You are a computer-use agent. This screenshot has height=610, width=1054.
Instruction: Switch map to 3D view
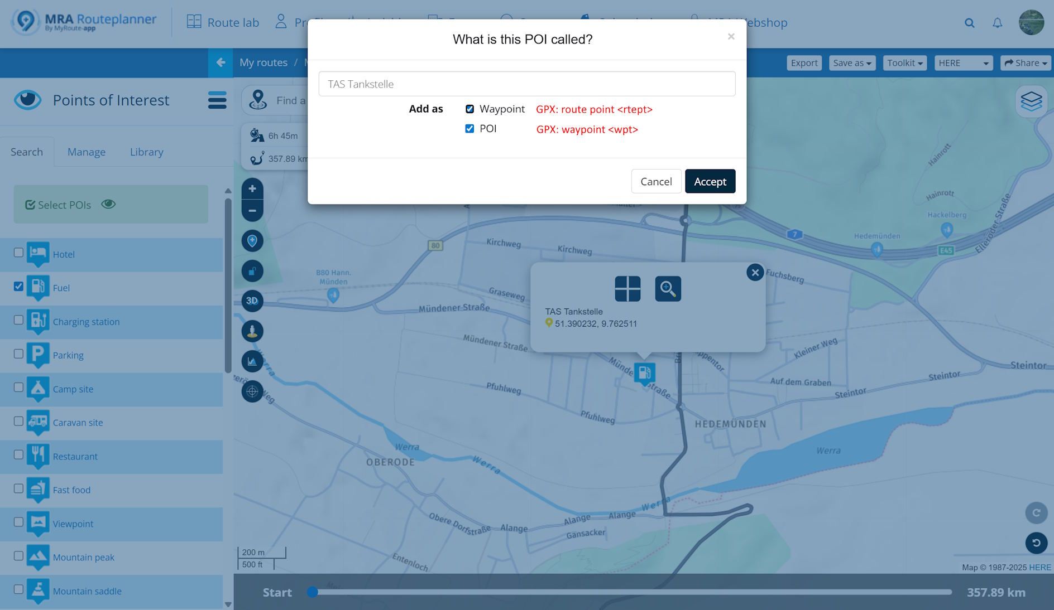[252, 301]
